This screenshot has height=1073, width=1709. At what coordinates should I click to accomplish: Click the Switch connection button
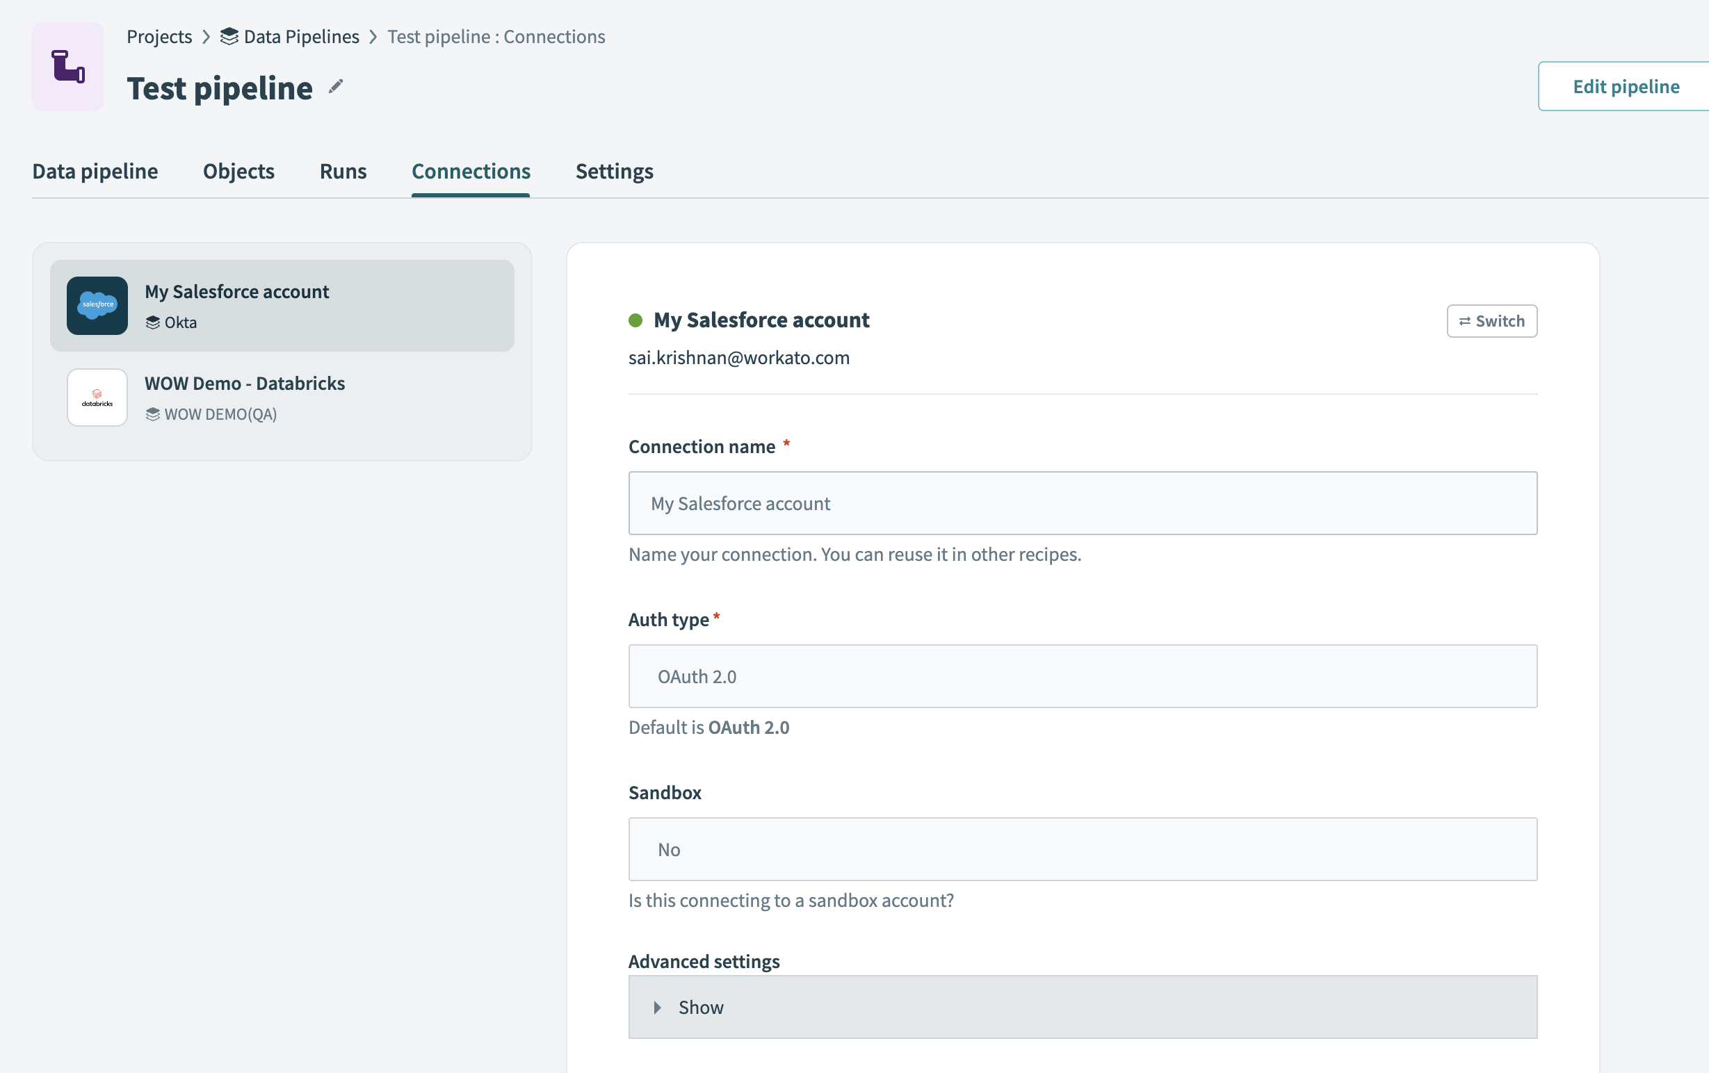pyautogui.click(x=1491, y=321)
